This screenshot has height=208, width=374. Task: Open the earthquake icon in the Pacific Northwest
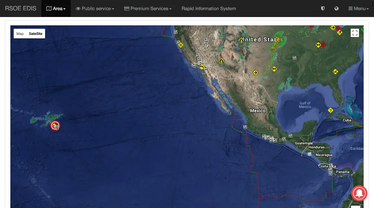coord(176,32)
